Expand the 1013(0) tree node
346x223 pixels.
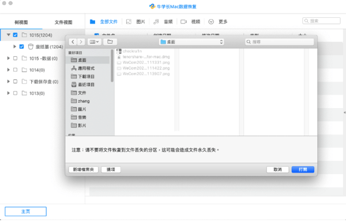pos(9,93)
